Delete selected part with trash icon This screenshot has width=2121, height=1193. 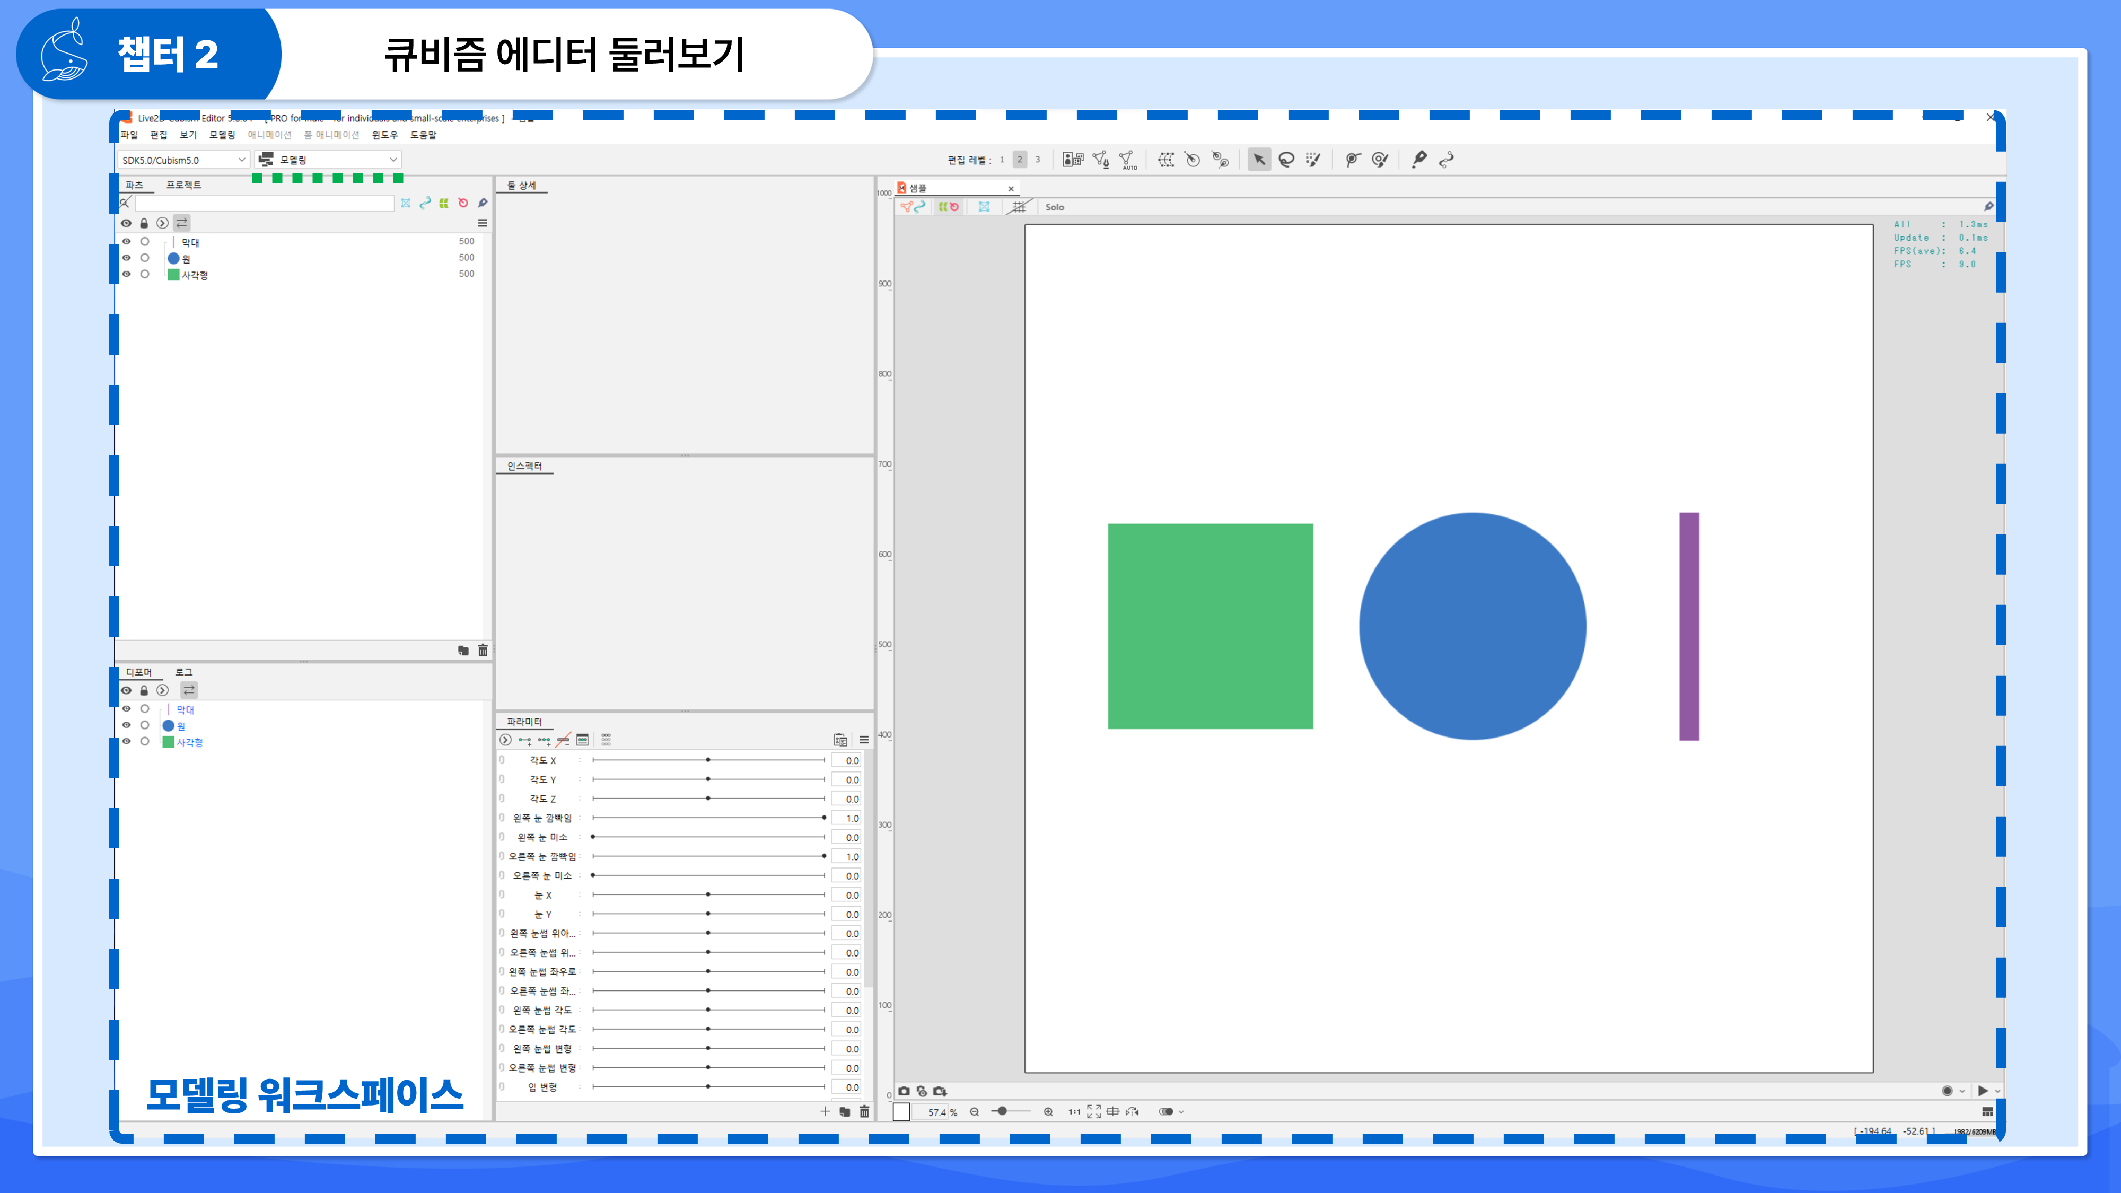483,651
